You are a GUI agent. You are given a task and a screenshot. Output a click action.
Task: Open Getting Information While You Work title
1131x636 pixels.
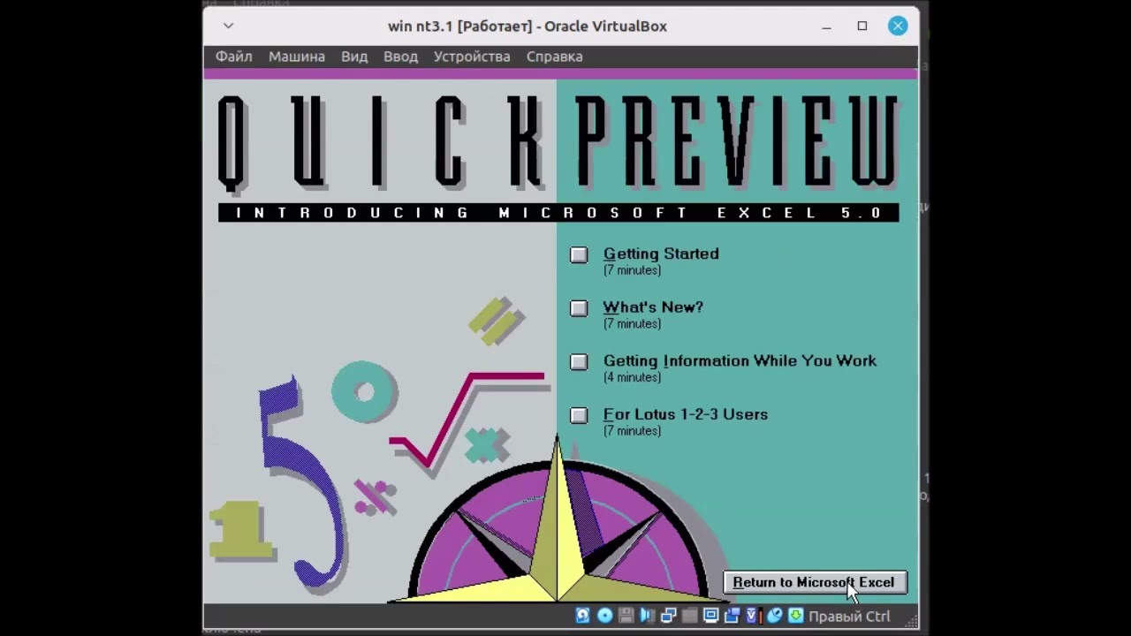[x=740, y=360]
